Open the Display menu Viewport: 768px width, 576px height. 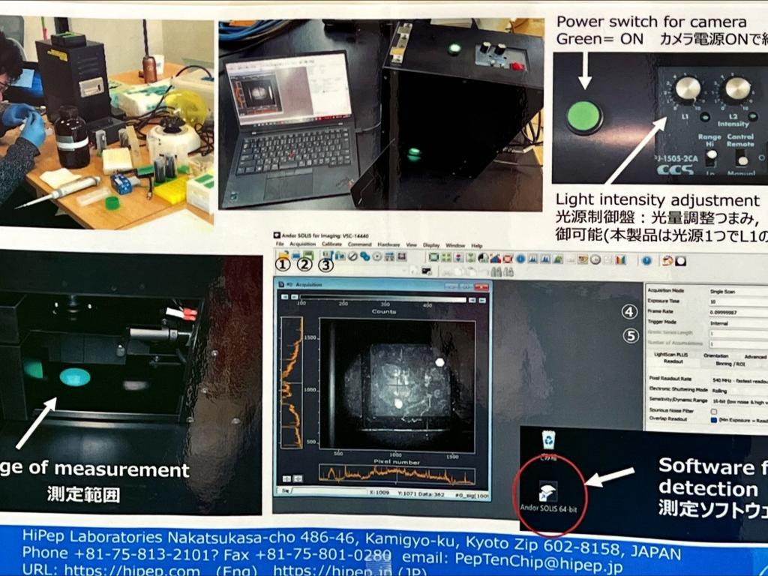(431, 245)
